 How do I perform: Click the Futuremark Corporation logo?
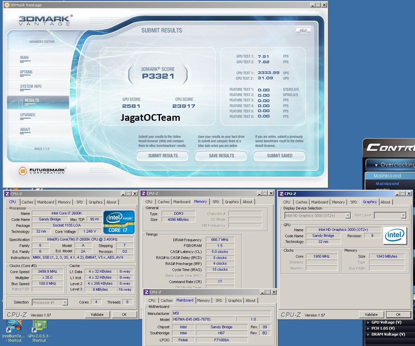click(42, 171)
